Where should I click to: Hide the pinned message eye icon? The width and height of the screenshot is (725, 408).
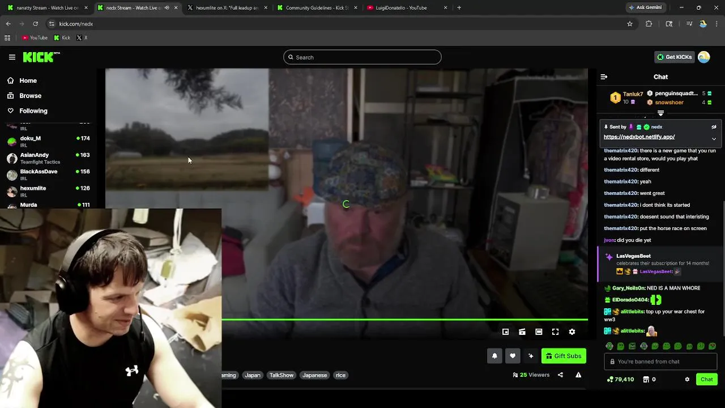coord(714,127)
